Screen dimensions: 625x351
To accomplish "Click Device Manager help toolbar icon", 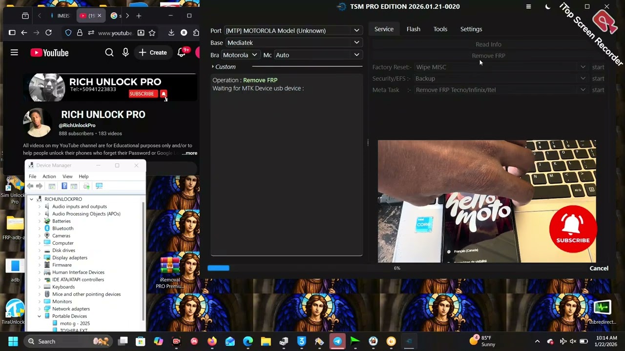I will pos(64,186).
